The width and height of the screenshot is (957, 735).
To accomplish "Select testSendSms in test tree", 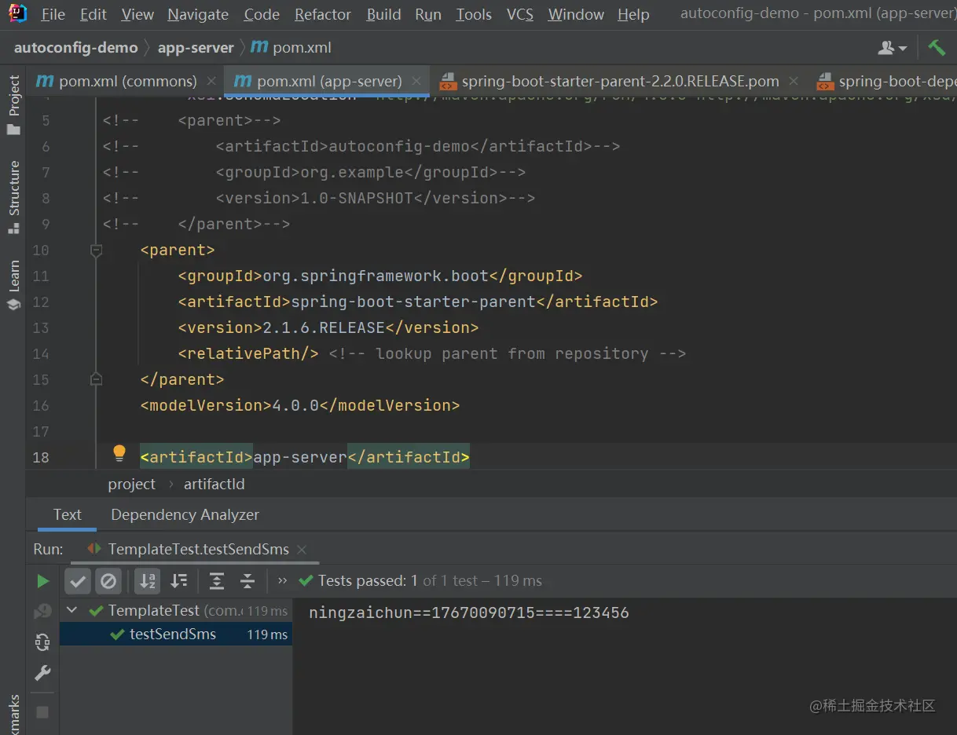I will click(x=176, y=634).
